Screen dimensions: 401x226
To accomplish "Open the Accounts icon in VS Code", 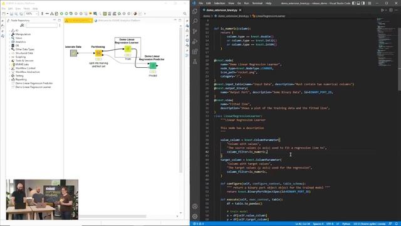I will click(x=195, y=207).
